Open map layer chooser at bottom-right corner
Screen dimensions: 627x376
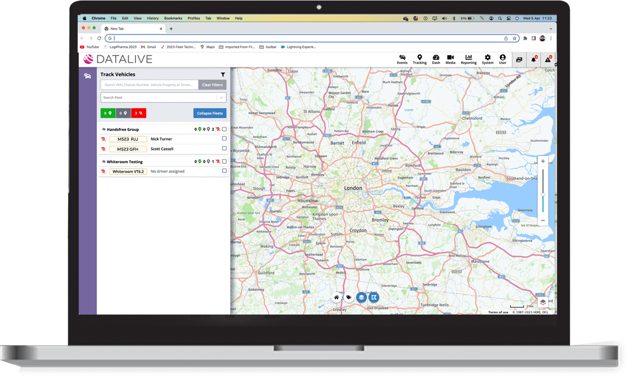543,302
